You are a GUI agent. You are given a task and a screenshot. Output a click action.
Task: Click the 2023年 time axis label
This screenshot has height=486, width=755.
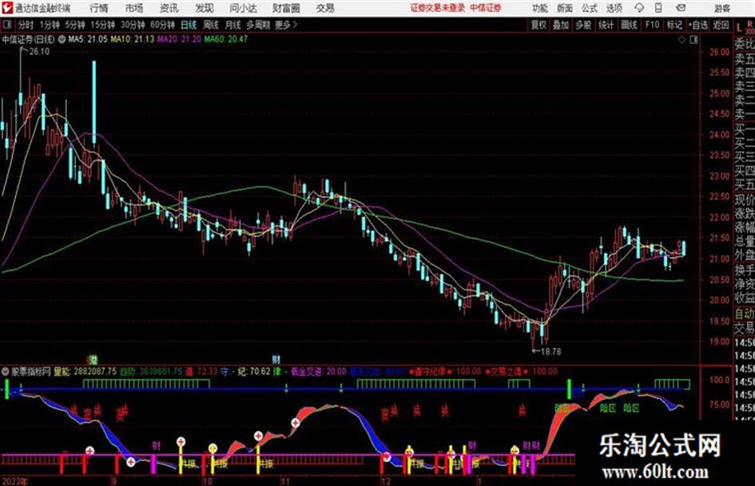pos(14,481)
